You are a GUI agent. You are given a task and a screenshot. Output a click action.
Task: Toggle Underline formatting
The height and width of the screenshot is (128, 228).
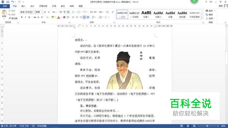pos(29,17)
